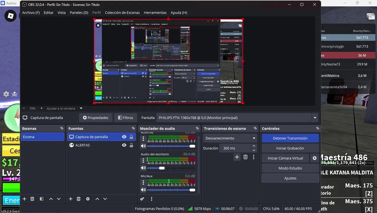Mute Audio del escritorio speaker
This screenshot has width=377, height=213.
tap(143, 168)
